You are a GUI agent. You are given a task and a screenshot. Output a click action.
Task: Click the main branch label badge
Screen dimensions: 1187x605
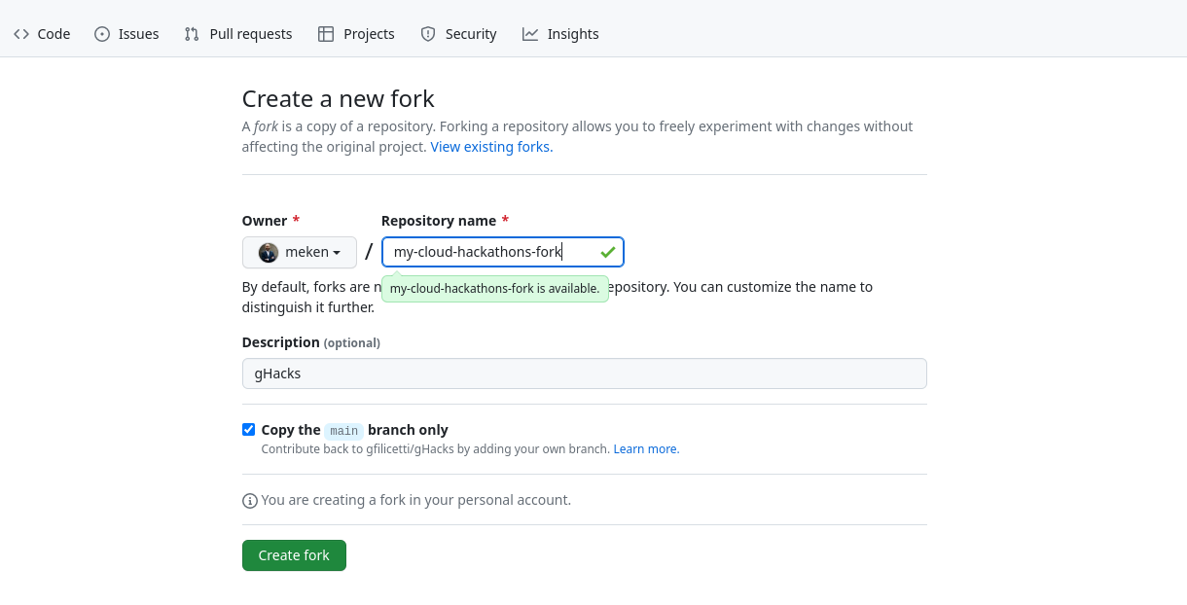point(343,430)
